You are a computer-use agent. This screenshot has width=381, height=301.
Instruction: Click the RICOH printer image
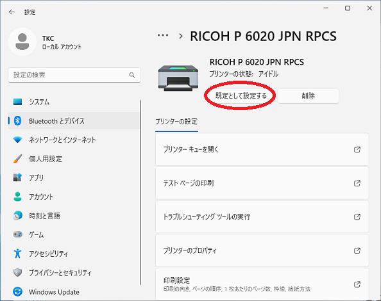click(x=178, y=78)
